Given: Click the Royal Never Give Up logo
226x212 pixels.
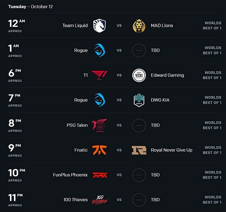Looking at the screenshot, I should (139, 150).
